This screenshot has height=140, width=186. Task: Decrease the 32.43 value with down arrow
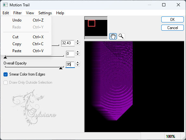pos(77,44)
